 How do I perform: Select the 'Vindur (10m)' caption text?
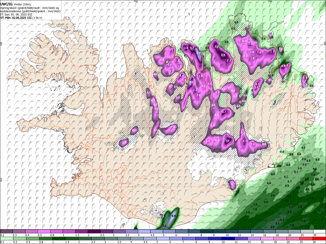click(x=22, y=4)
